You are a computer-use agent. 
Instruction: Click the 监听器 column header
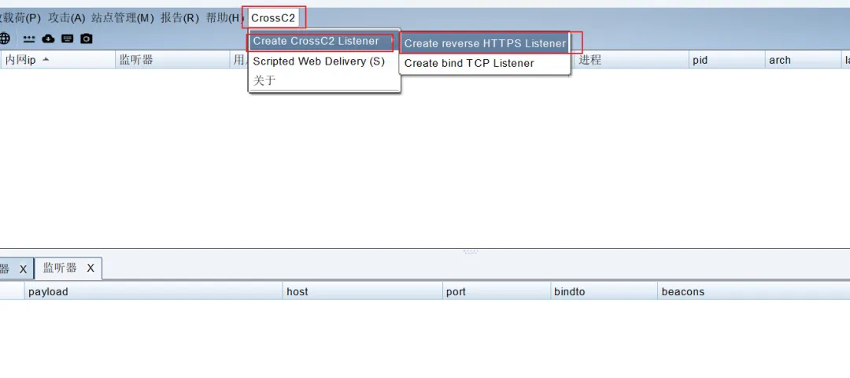[x=172, y=60]
